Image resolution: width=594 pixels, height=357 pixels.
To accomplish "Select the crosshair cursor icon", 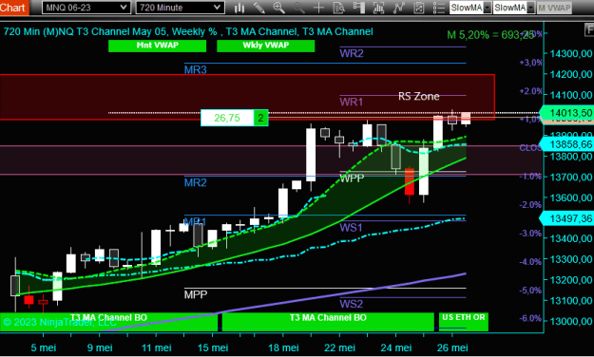I will 318,8.
